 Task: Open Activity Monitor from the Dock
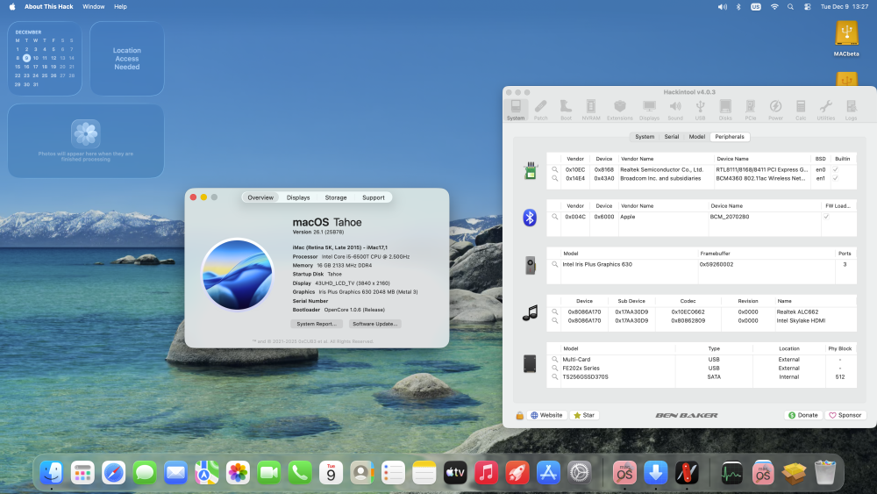731,473
